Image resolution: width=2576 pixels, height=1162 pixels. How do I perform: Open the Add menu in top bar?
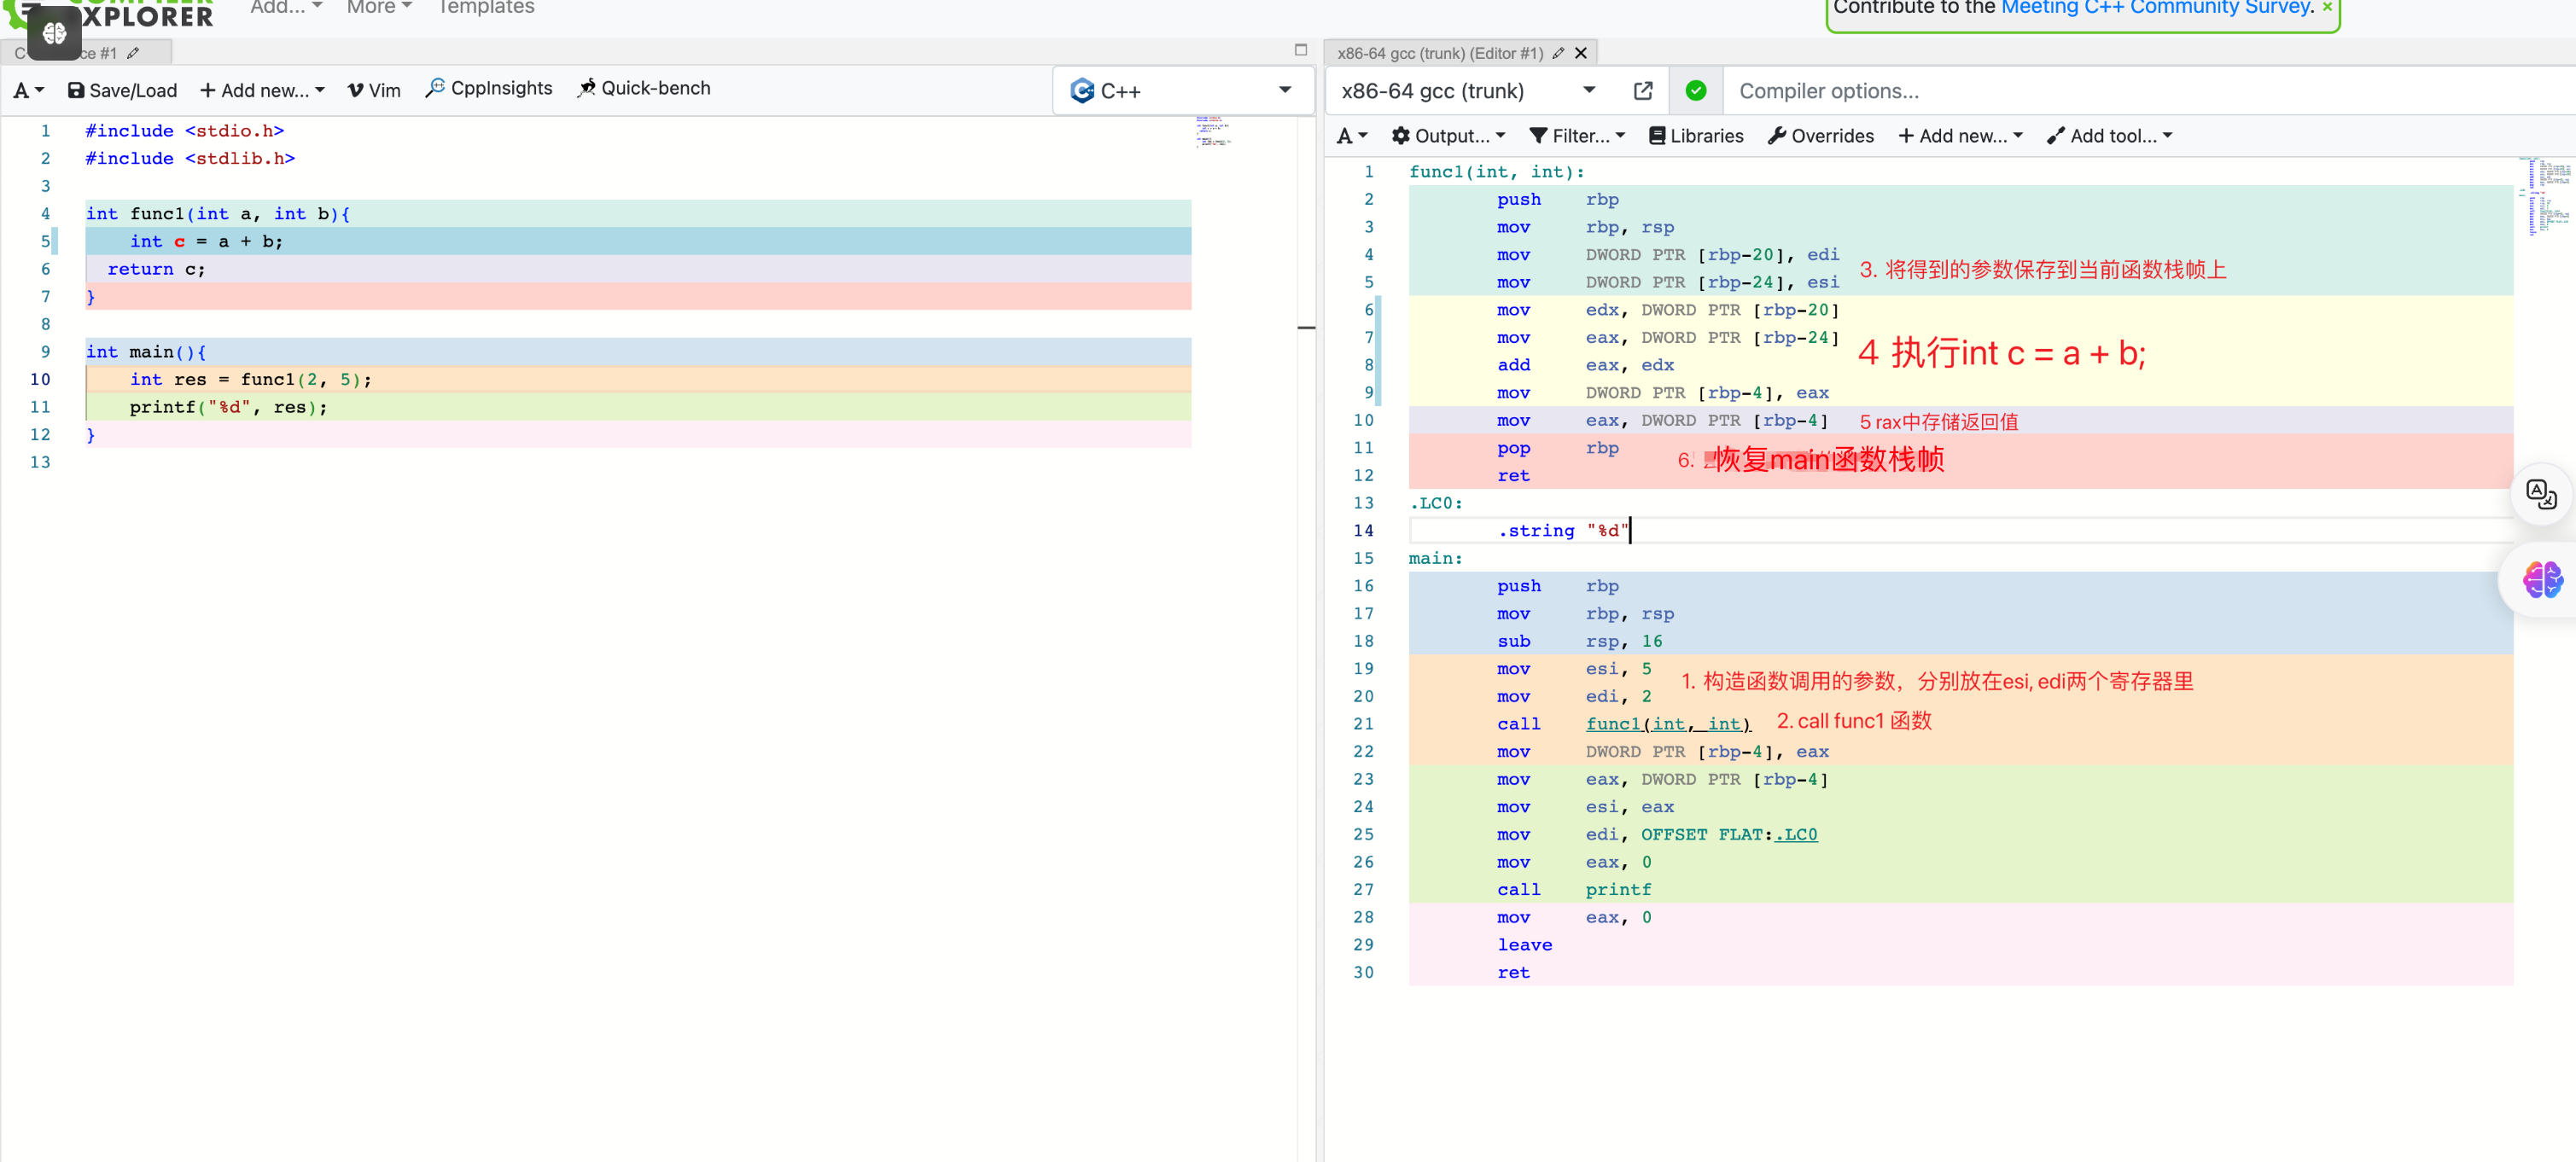coord(286,8)
